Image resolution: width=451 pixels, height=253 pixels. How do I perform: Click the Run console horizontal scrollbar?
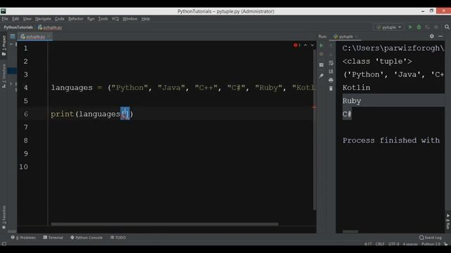point(350,231)
